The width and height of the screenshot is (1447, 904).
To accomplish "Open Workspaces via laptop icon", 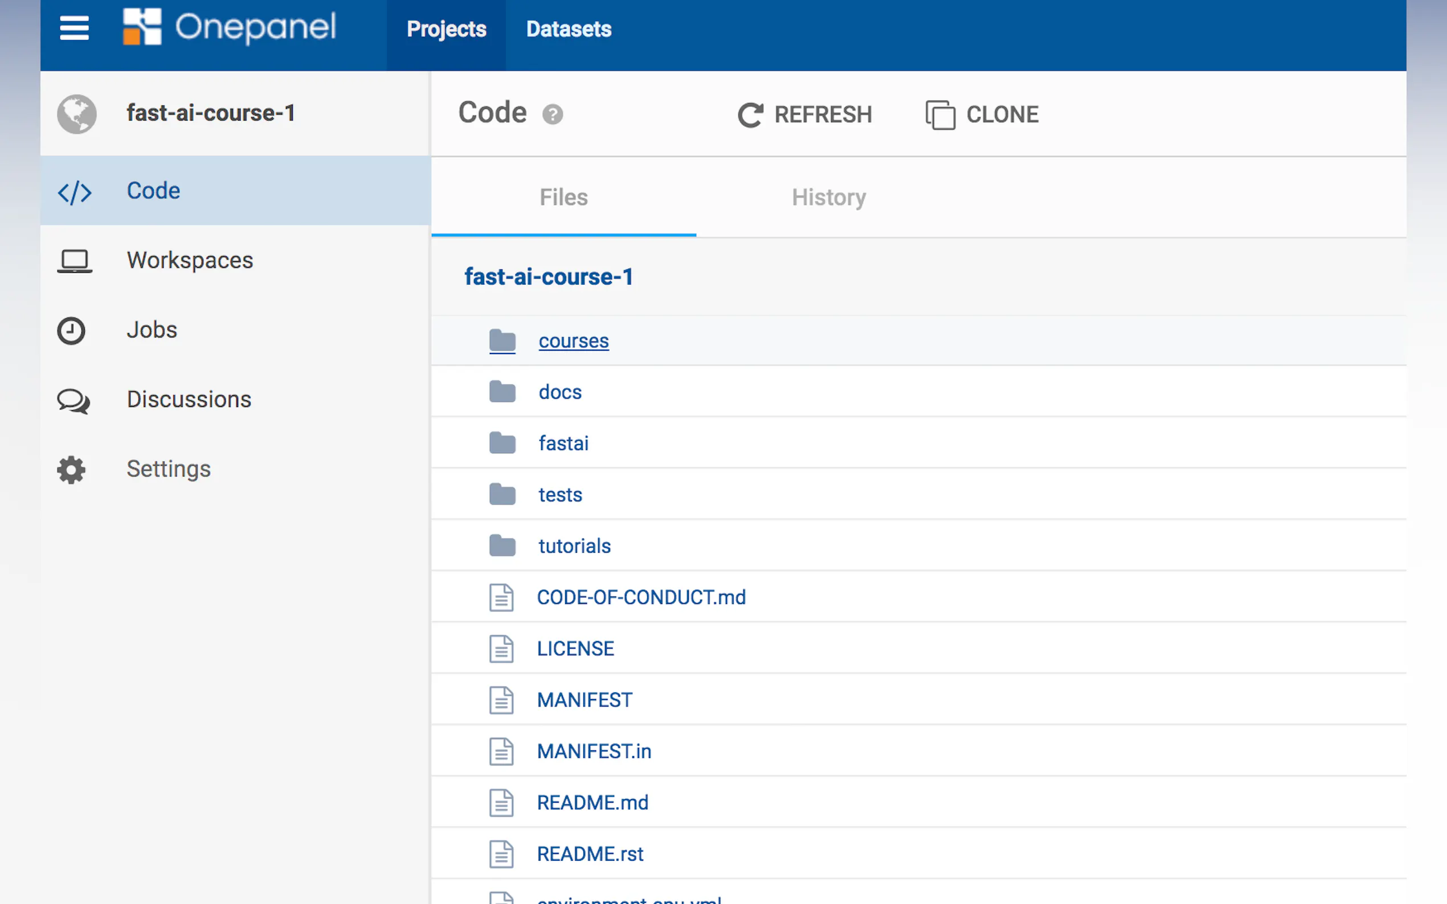I will 75,261.
